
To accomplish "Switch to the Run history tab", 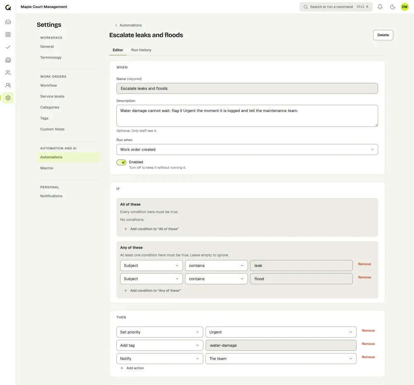I will [141, 50].
